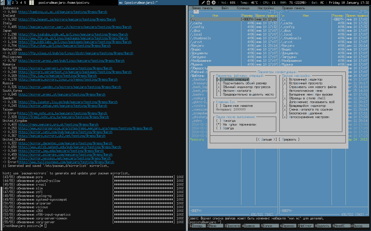The height and width of the screenshot is (231, 371).
Task: Open the 'Файл' menu in mc
Action: pyautogui.click(x=225, y=8)
